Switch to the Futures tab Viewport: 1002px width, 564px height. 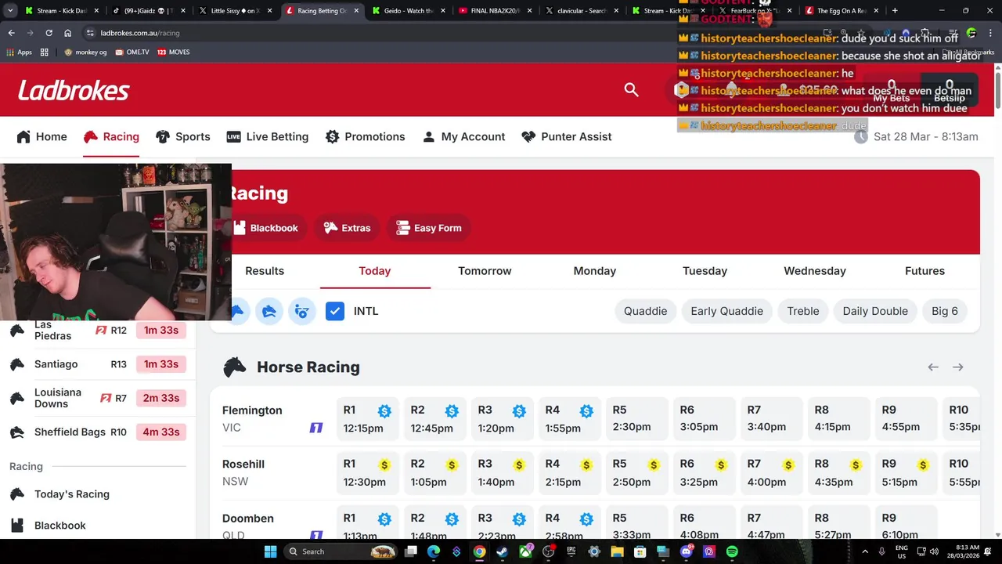coord(925,271)
